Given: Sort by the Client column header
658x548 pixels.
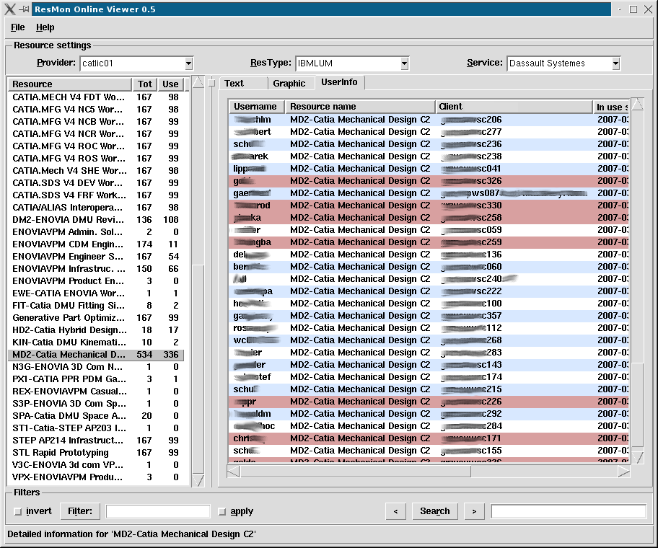Looking at the screenshot, I should pyautogui.click(x=514, y=107).
